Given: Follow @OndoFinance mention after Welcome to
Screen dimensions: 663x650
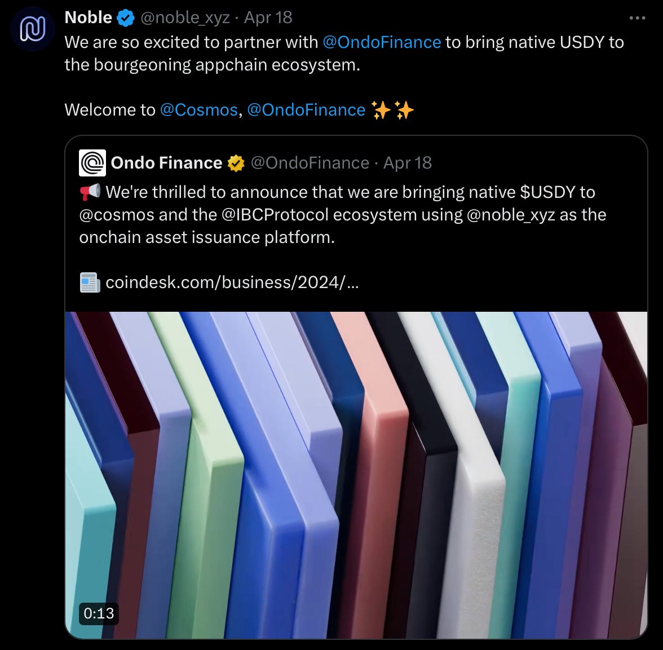Looking at the screenshot, I should (x=306, y=110).
